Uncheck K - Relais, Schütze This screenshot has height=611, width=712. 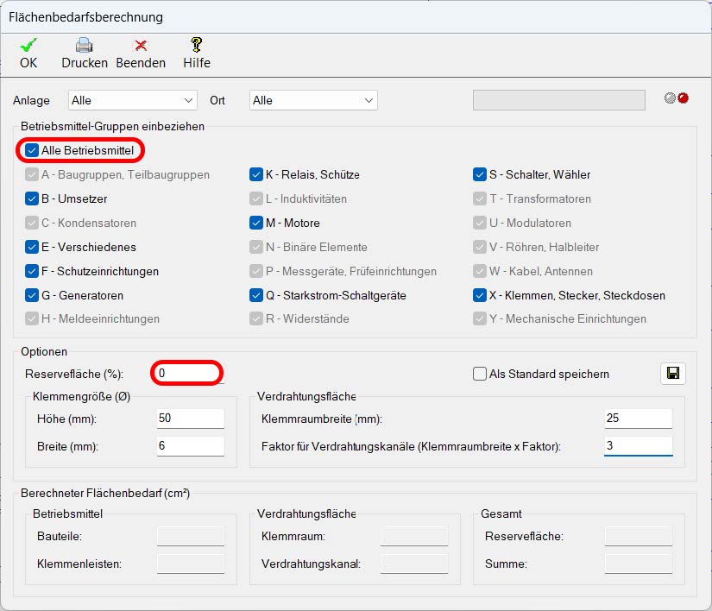pos(256,174)
